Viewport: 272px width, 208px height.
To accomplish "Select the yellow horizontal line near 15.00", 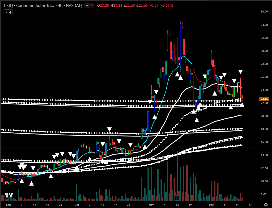I will tap(130, 148).
